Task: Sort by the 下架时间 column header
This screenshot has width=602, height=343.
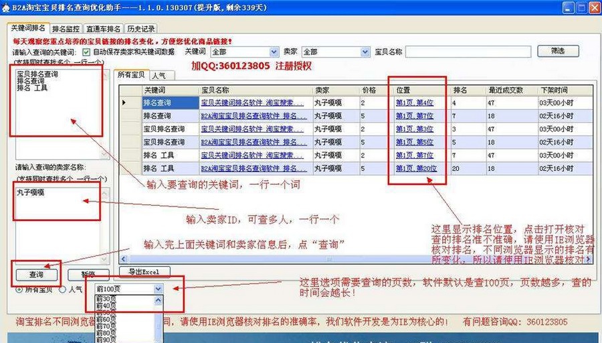Action: coord(565,90)
